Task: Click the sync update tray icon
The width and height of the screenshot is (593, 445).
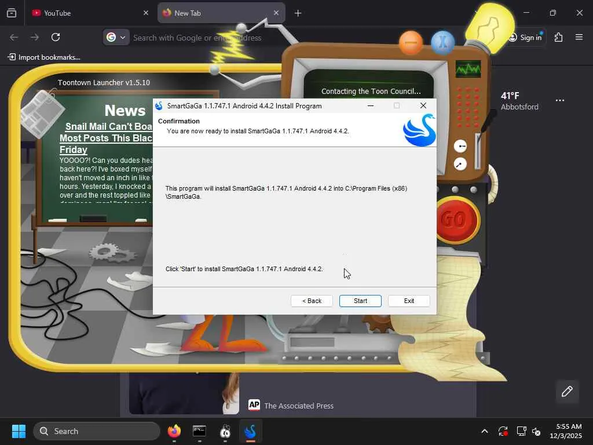Action: coord(503,431)
